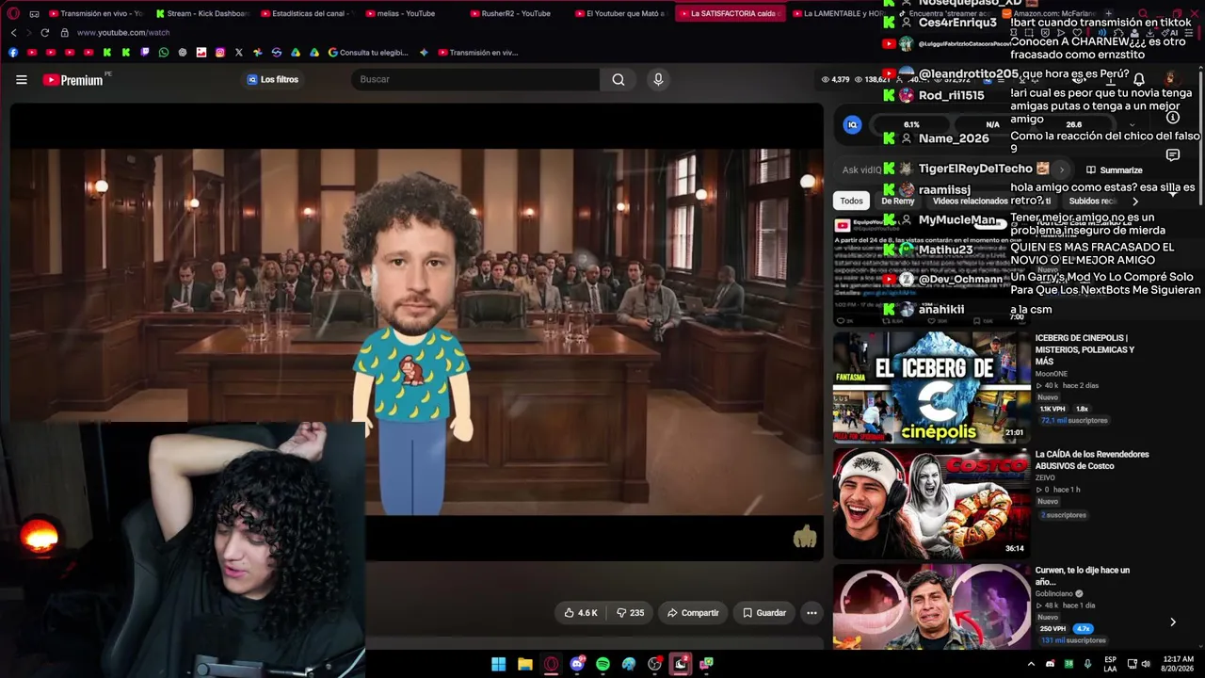Open Windows Start menu
The image size is (1205, 678).
tap(499, 664)
